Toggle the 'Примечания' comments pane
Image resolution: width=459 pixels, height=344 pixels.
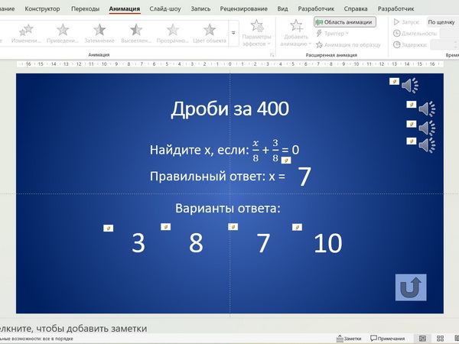[x=388, y=338]
